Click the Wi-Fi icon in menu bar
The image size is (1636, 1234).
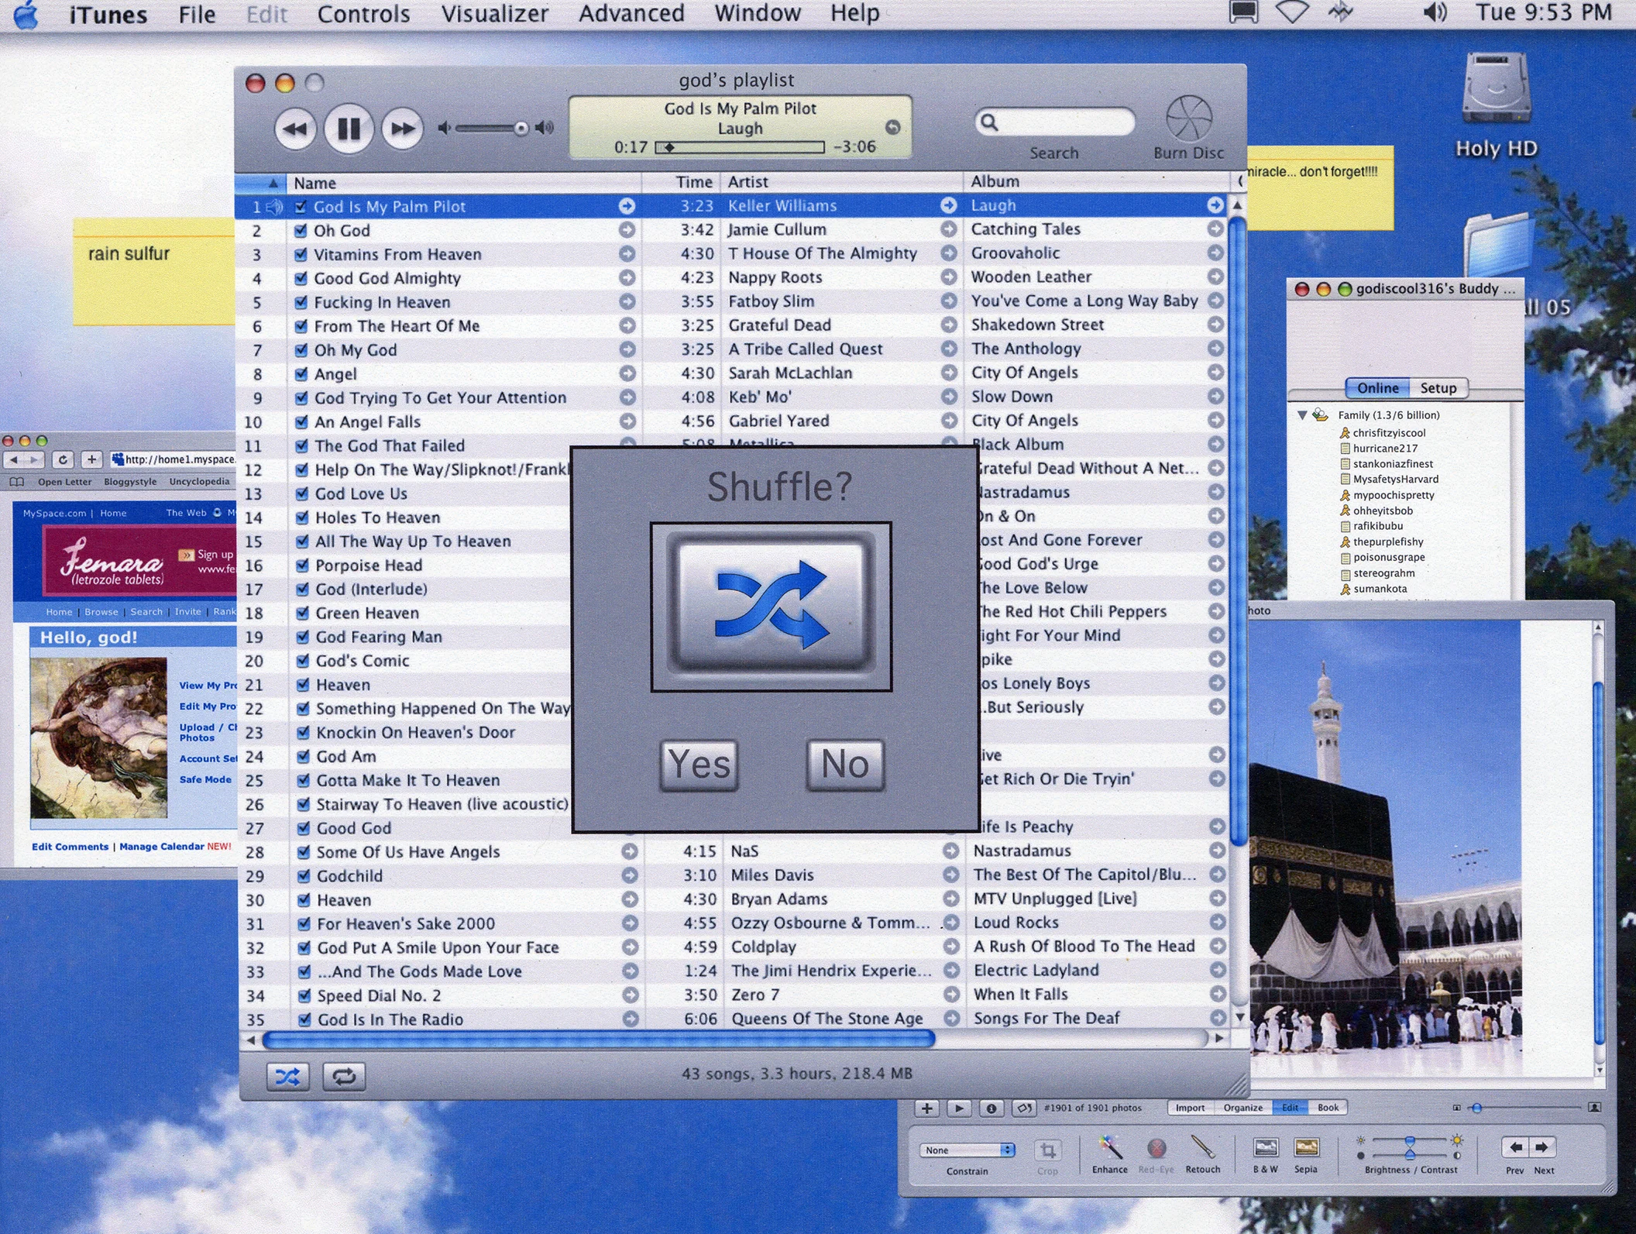1291,12
